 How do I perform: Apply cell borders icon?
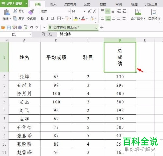pos(59,18)
